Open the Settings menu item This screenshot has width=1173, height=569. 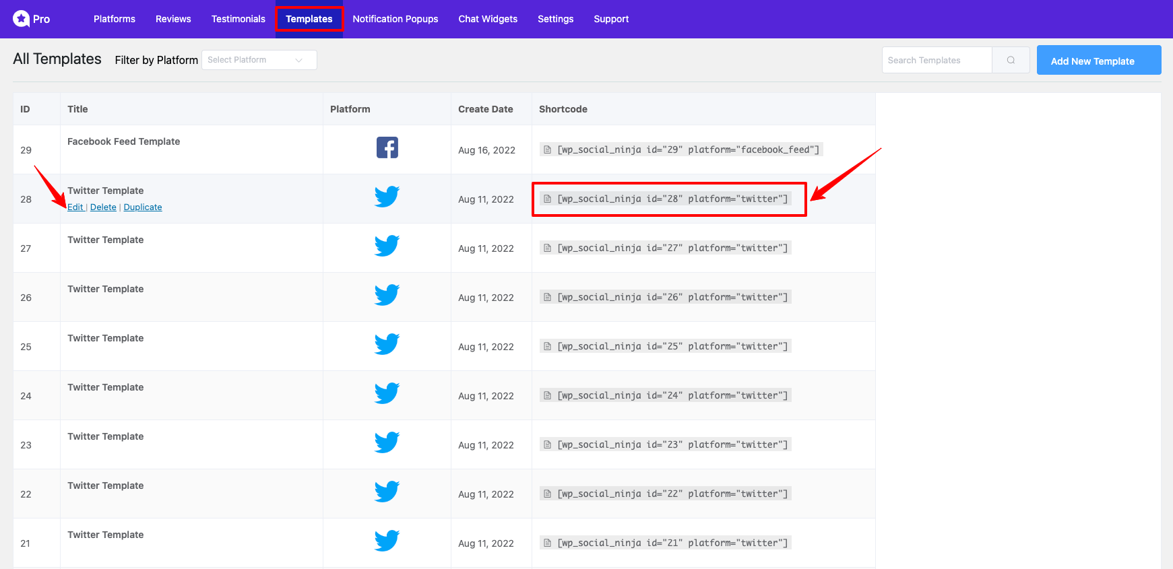[x=555, y=19]
